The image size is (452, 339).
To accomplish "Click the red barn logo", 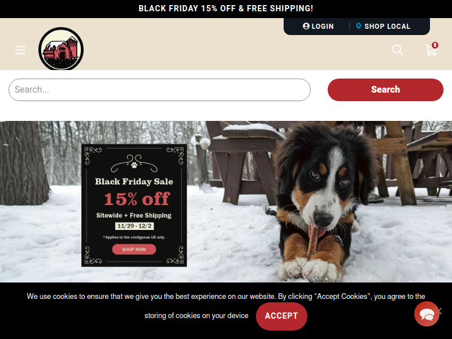I will coord(61,49).
